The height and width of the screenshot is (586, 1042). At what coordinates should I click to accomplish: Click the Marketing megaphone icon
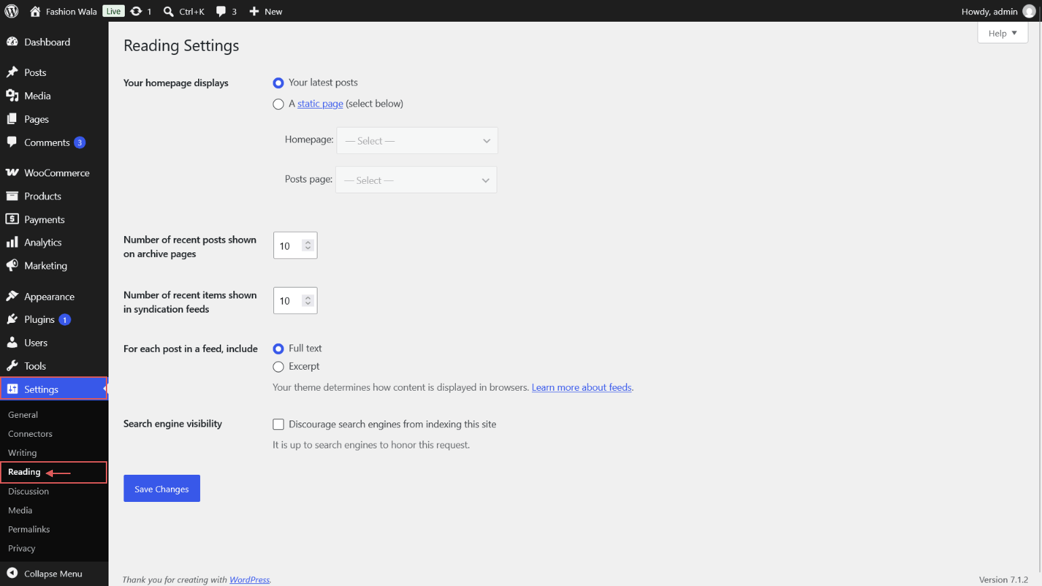(x=12, y=265)
